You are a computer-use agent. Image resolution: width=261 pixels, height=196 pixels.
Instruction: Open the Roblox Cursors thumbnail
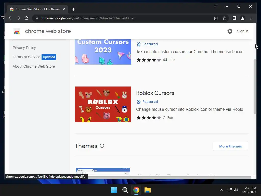click(x=103, y=104)
